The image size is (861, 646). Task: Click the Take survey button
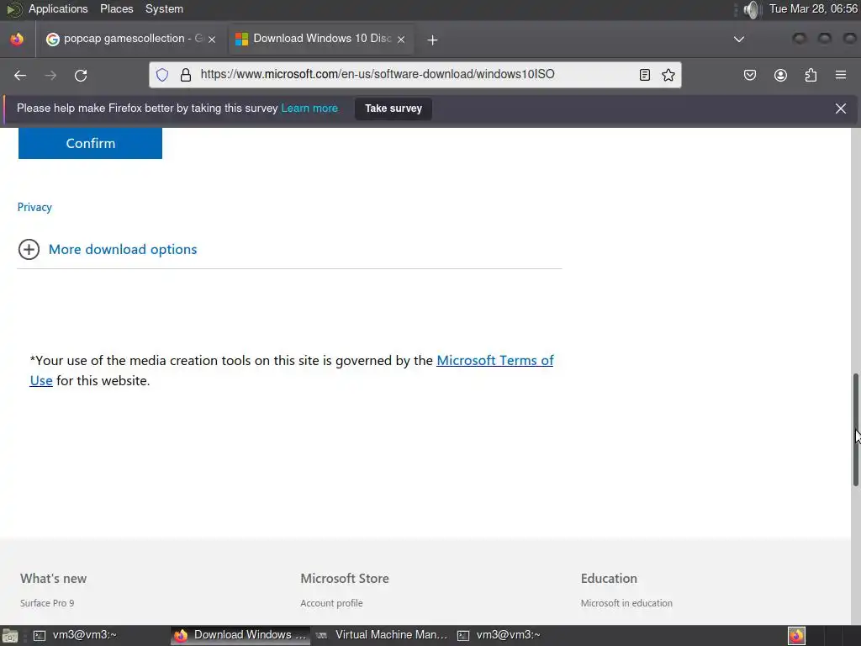click(x=394, y=109)
